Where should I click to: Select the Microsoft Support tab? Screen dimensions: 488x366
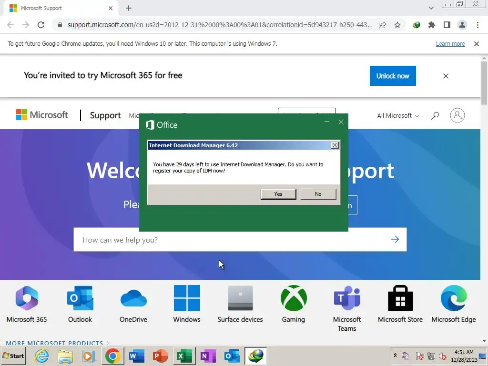61,8
